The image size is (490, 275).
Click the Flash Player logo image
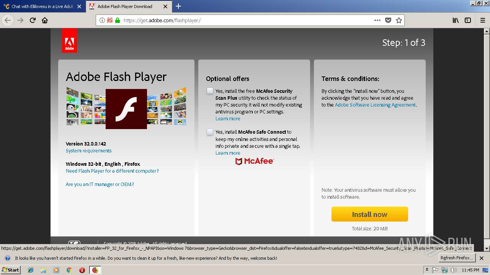(126, 109)
